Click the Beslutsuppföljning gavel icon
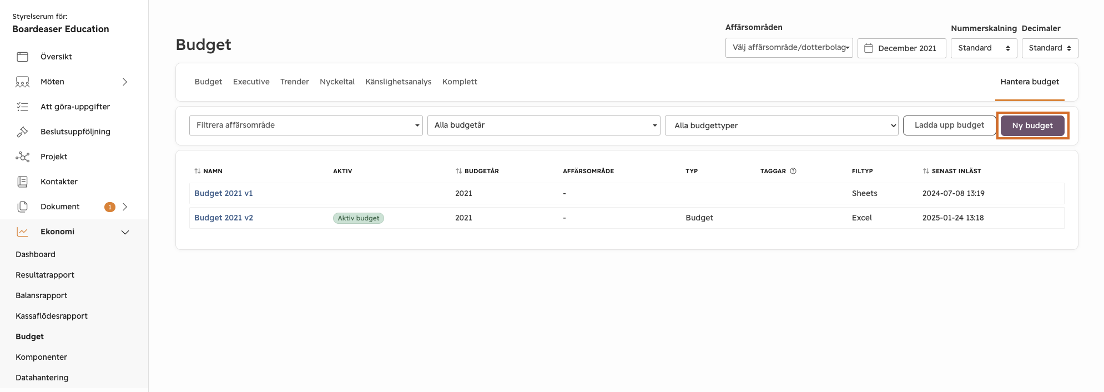The width and height of the screenshot is (1104, 392). [22, 132]
